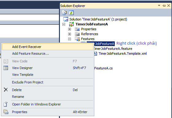172x118 pixels.
Task: Select TimerJobFeatureA.Template.xml file
Action: (123, 53)
